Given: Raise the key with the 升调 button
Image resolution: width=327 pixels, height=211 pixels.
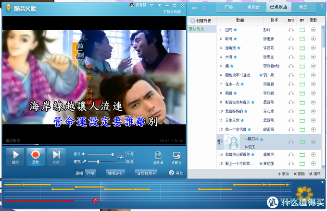Looking at the screenshot, I should tap(129, 154).
